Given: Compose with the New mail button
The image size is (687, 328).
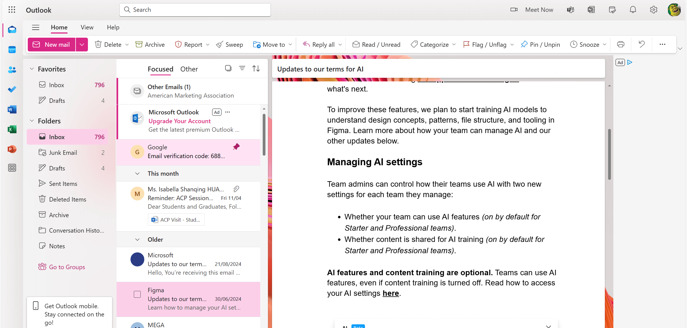Looking at the screenshot, I should click(51, 45).
